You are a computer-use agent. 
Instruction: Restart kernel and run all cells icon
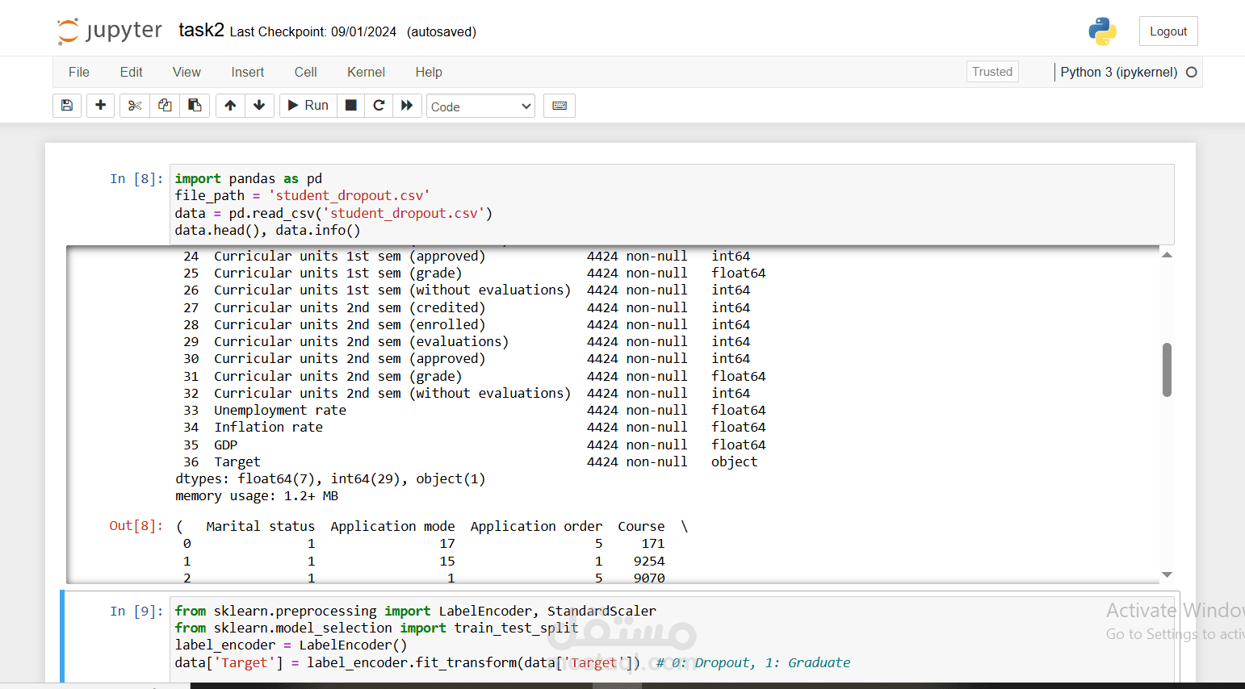pos(407,105)
